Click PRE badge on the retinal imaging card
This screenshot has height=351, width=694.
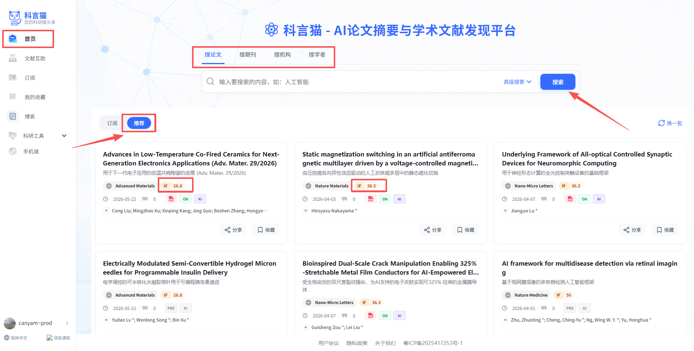(x=570, y=308)
